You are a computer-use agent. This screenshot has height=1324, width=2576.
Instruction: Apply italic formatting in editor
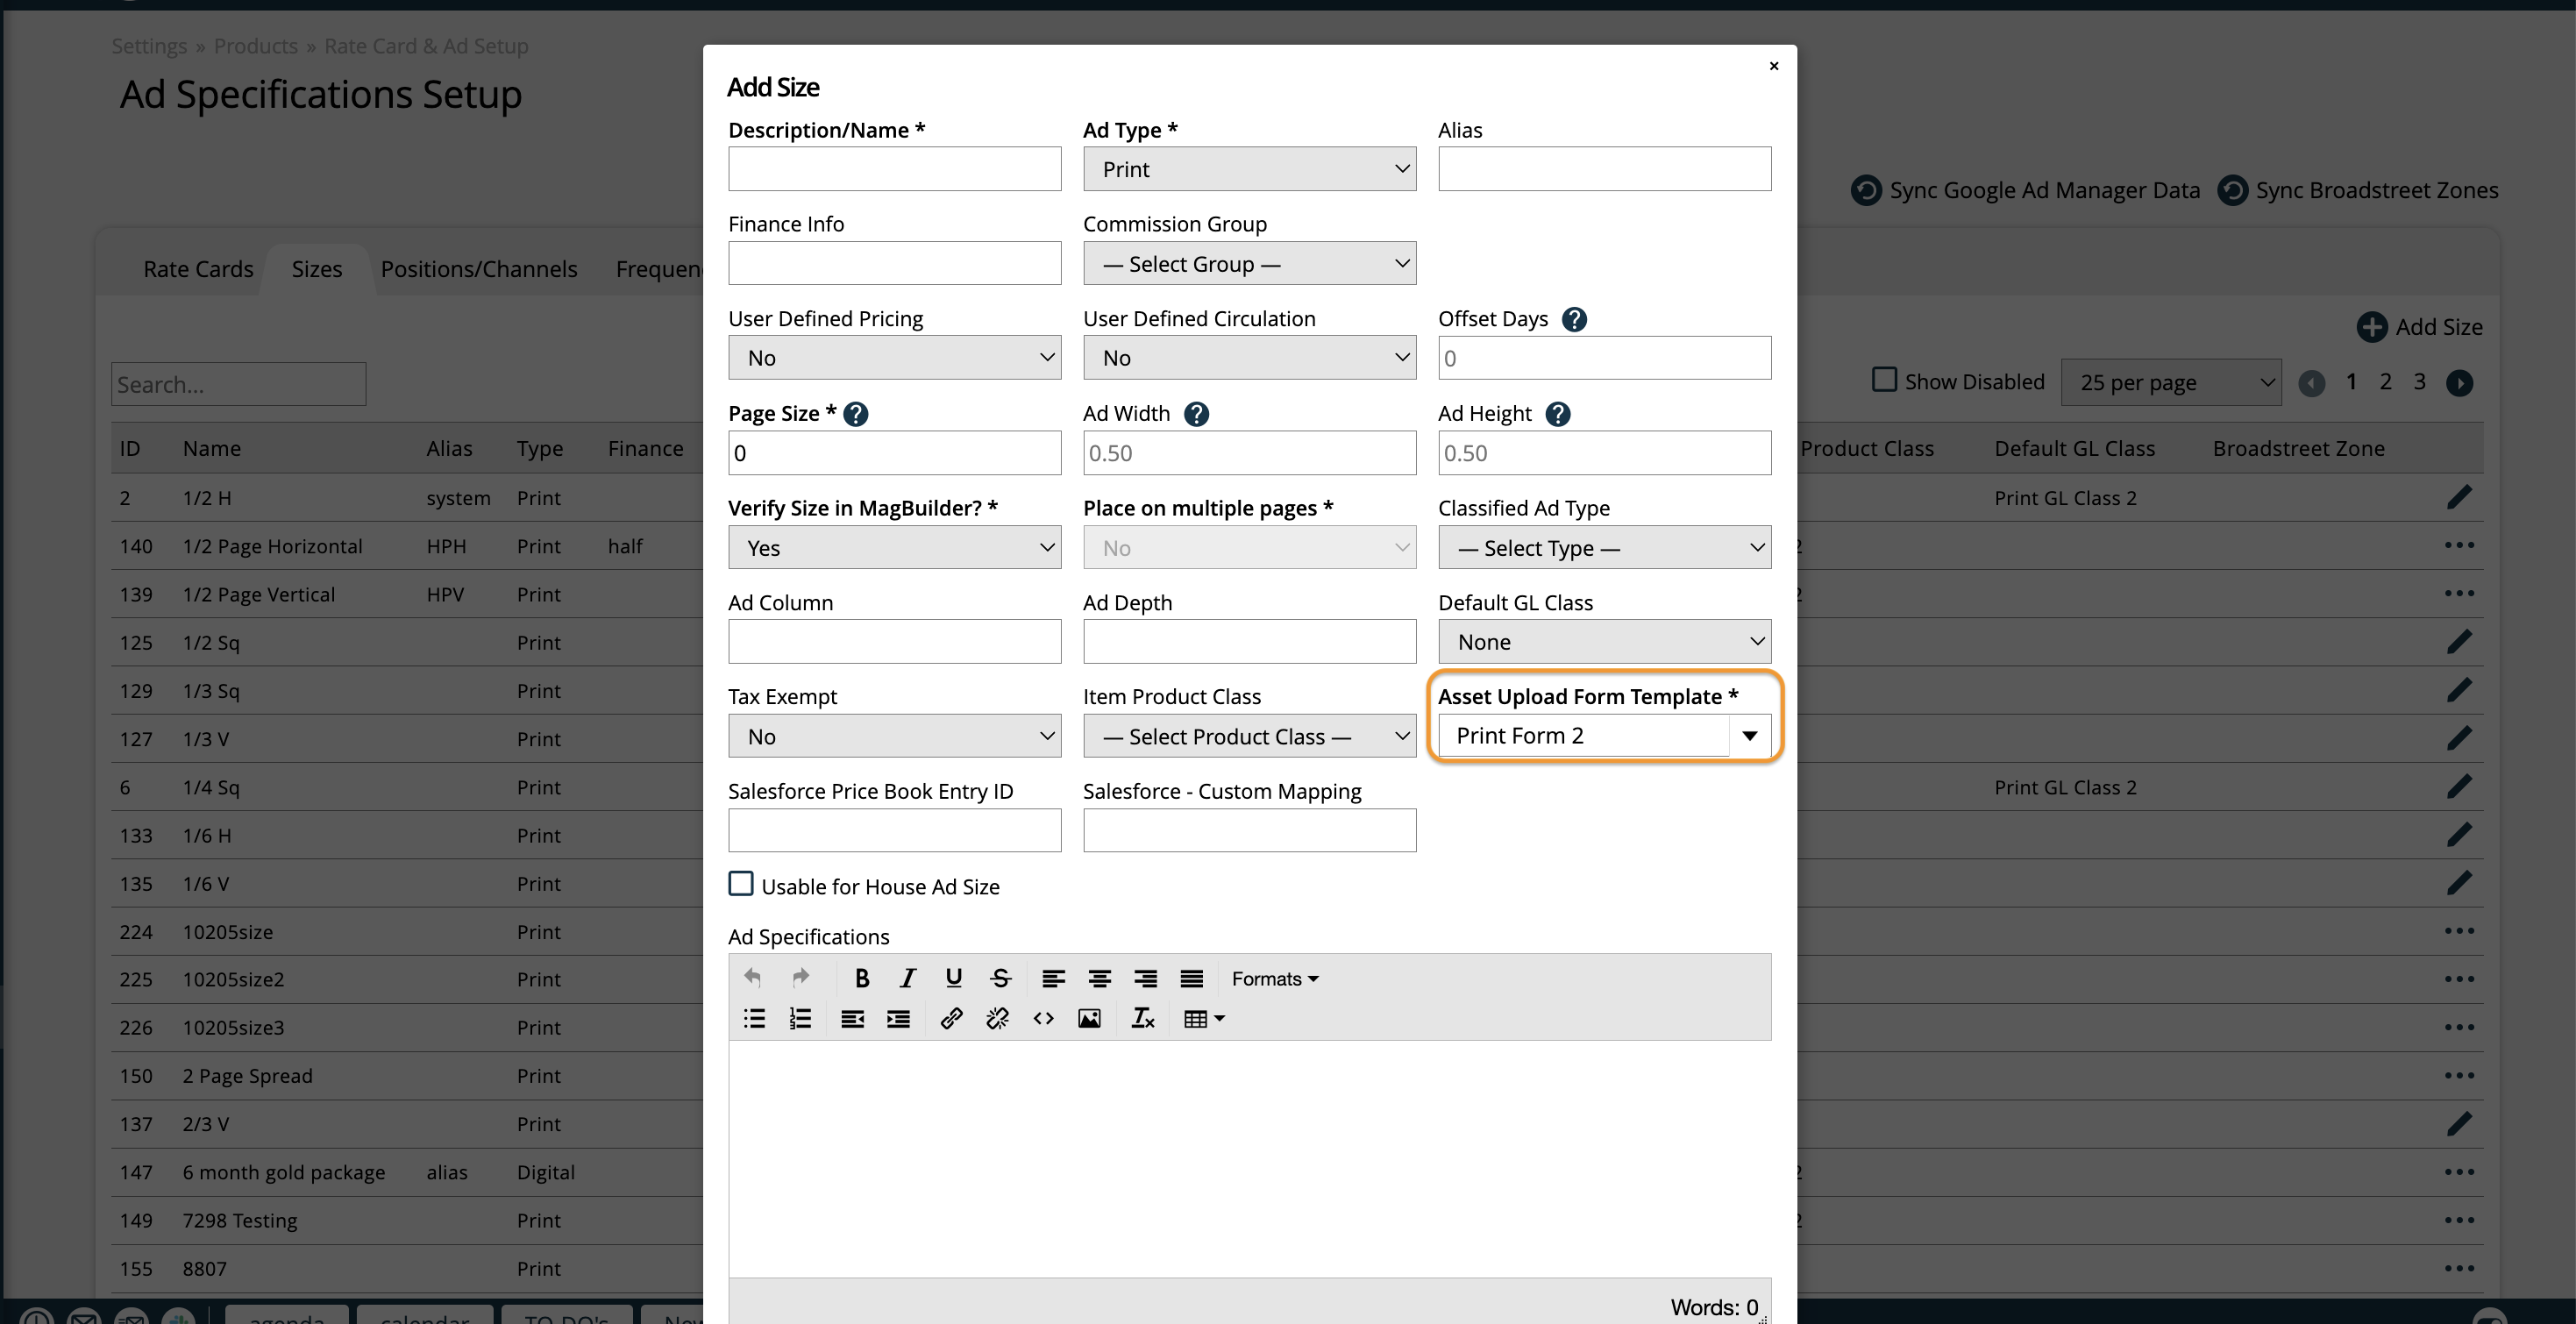click(x=907, y=978)
